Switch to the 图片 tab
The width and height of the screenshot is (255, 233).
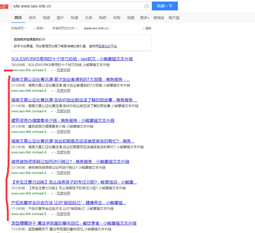[x=60, y=18]
